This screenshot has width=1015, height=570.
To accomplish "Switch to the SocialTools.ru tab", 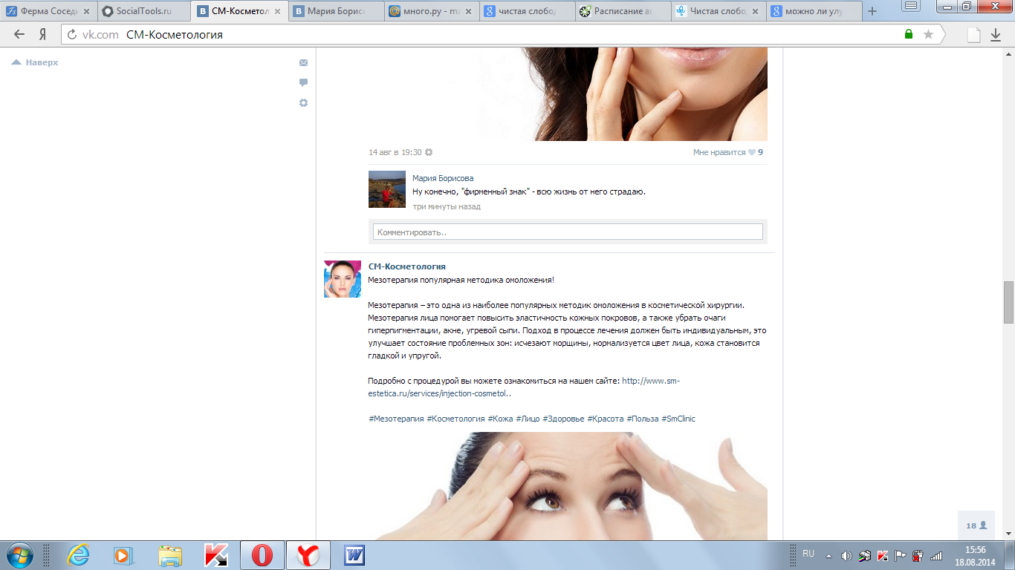I will (144, 11).
